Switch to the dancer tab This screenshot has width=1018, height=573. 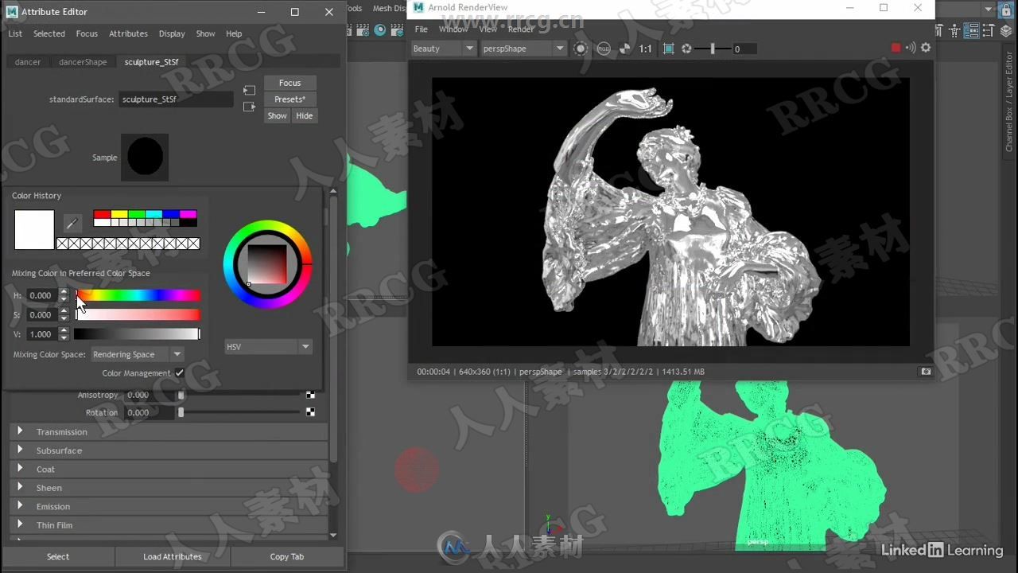[28, 61]
